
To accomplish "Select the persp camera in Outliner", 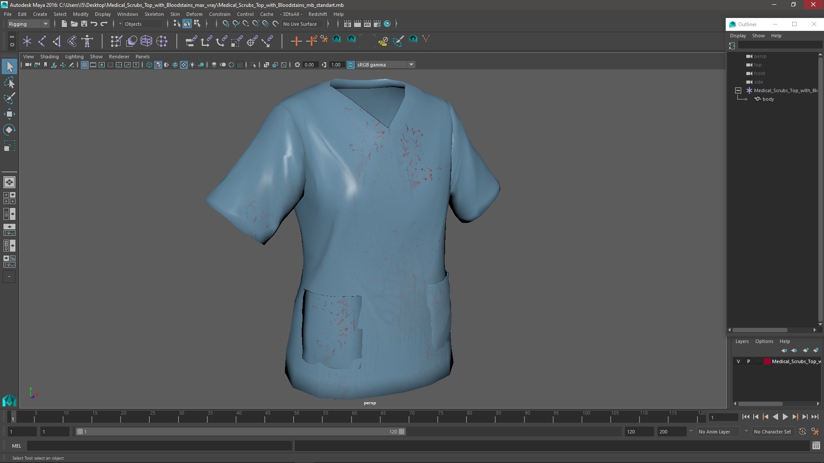I will click(760, 56).
